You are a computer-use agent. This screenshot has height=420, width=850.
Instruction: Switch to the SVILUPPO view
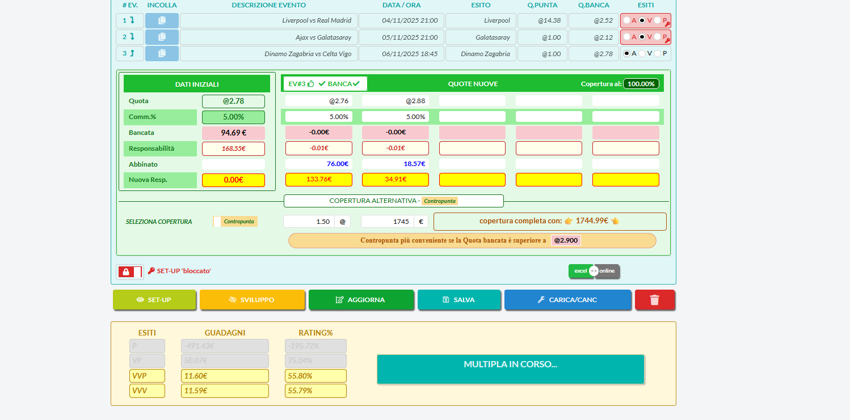[251, 300]
